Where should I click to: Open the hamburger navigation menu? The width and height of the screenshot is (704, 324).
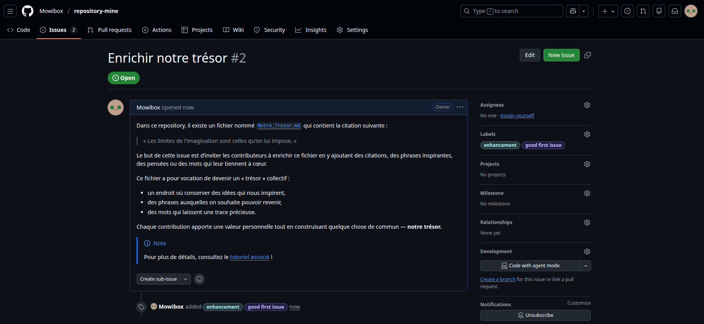click(10, 11)
